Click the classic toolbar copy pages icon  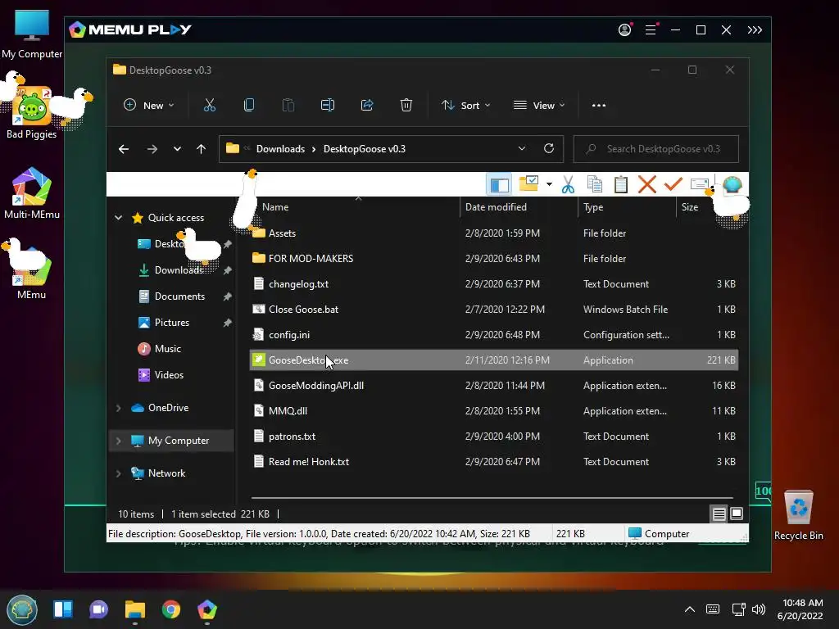(x=595, y=184)
